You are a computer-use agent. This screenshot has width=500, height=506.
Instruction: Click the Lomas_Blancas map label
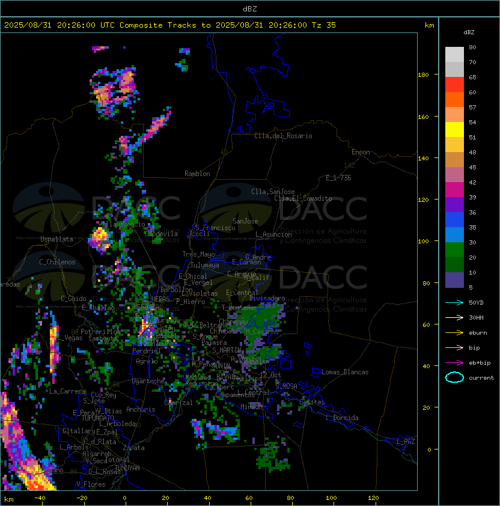click(x=345, y=372)
